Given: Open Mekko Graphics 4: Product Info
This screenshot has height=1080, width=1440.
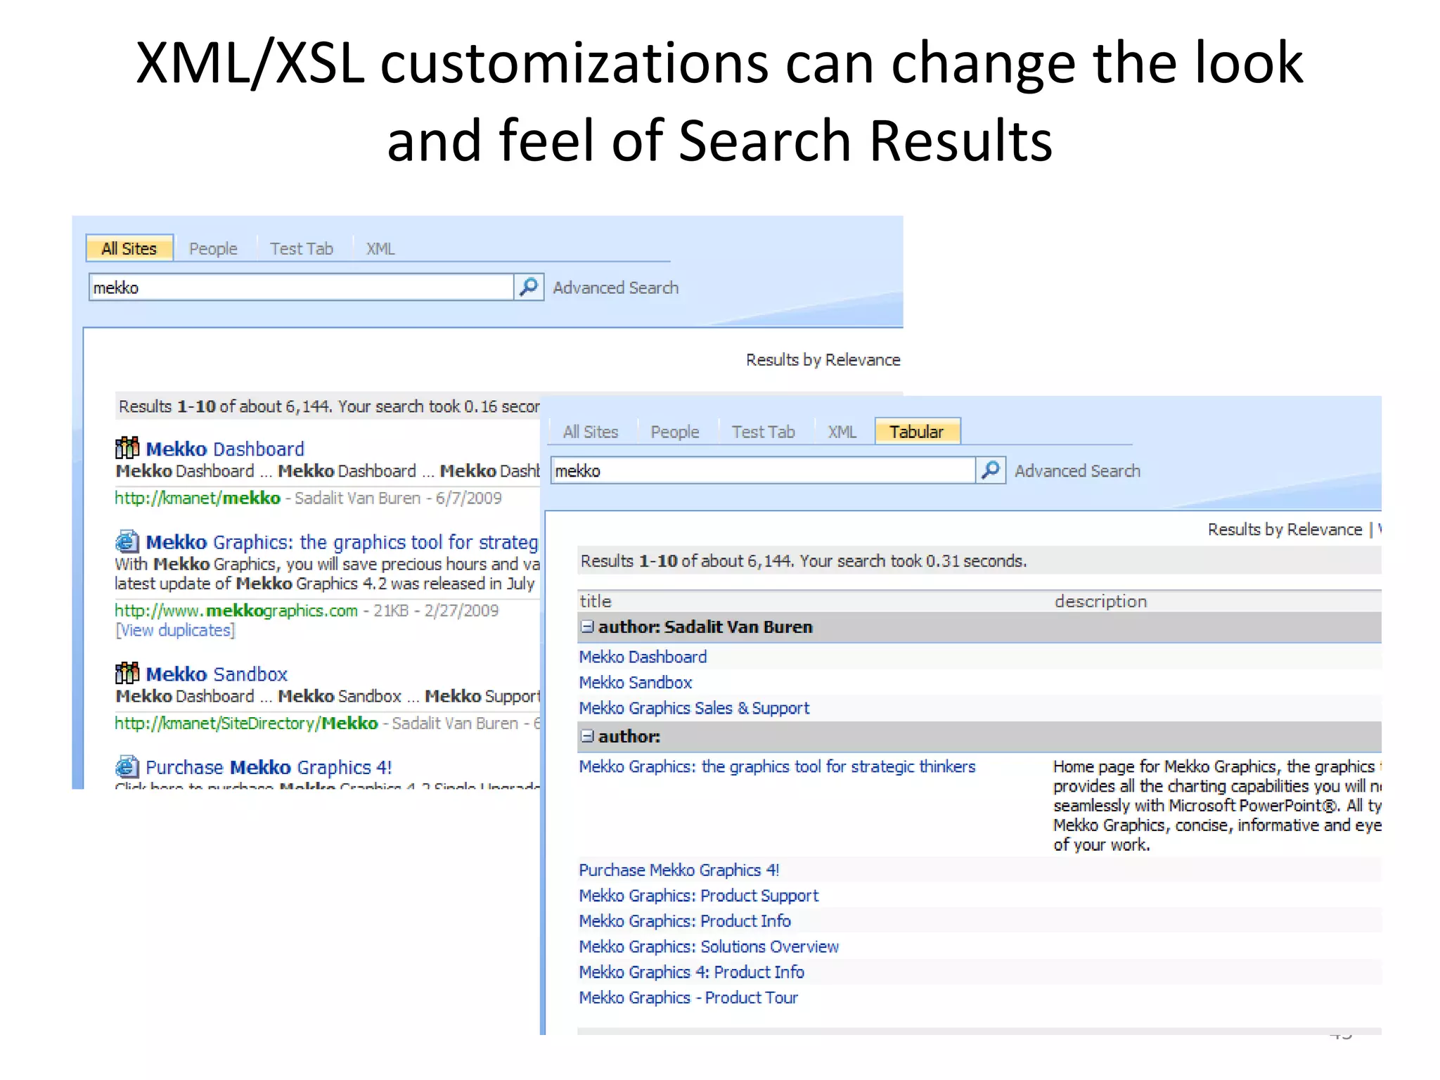Looking at the screenshot, I should coord(691,972).
